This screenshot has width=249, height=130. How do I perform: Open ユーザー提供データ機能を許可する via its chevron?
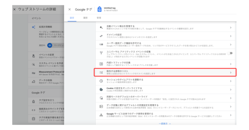pyautogui.click(x=231, y=45)
